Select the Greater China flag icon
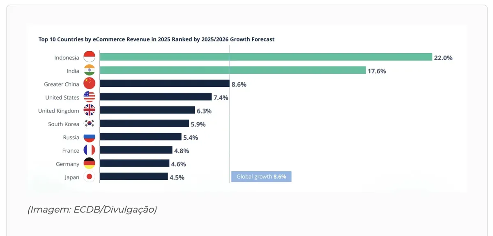This screenshot has height=236, width=493. 89,84
